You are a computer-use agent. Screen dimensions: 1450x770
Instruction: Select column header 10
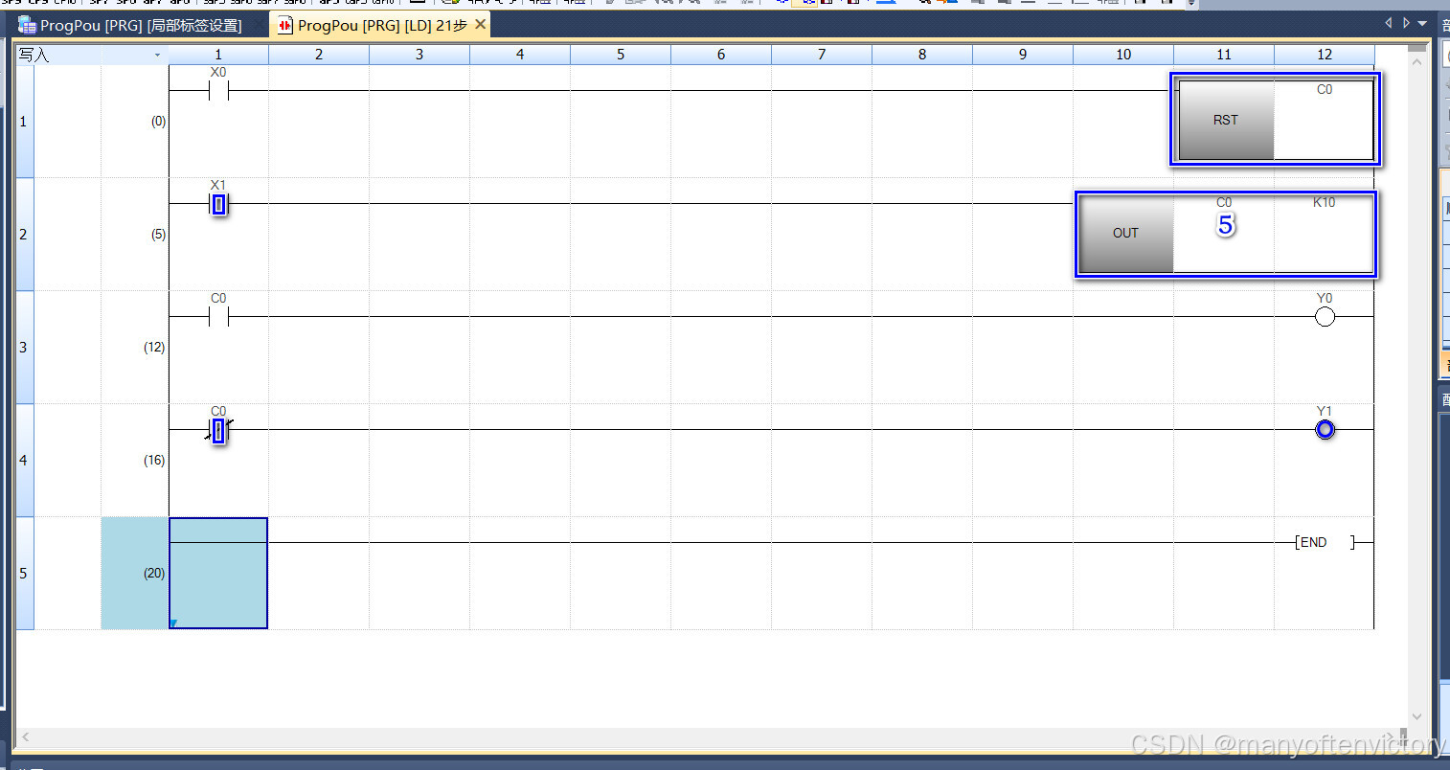pyautogui.click(x=1123, y=55)
